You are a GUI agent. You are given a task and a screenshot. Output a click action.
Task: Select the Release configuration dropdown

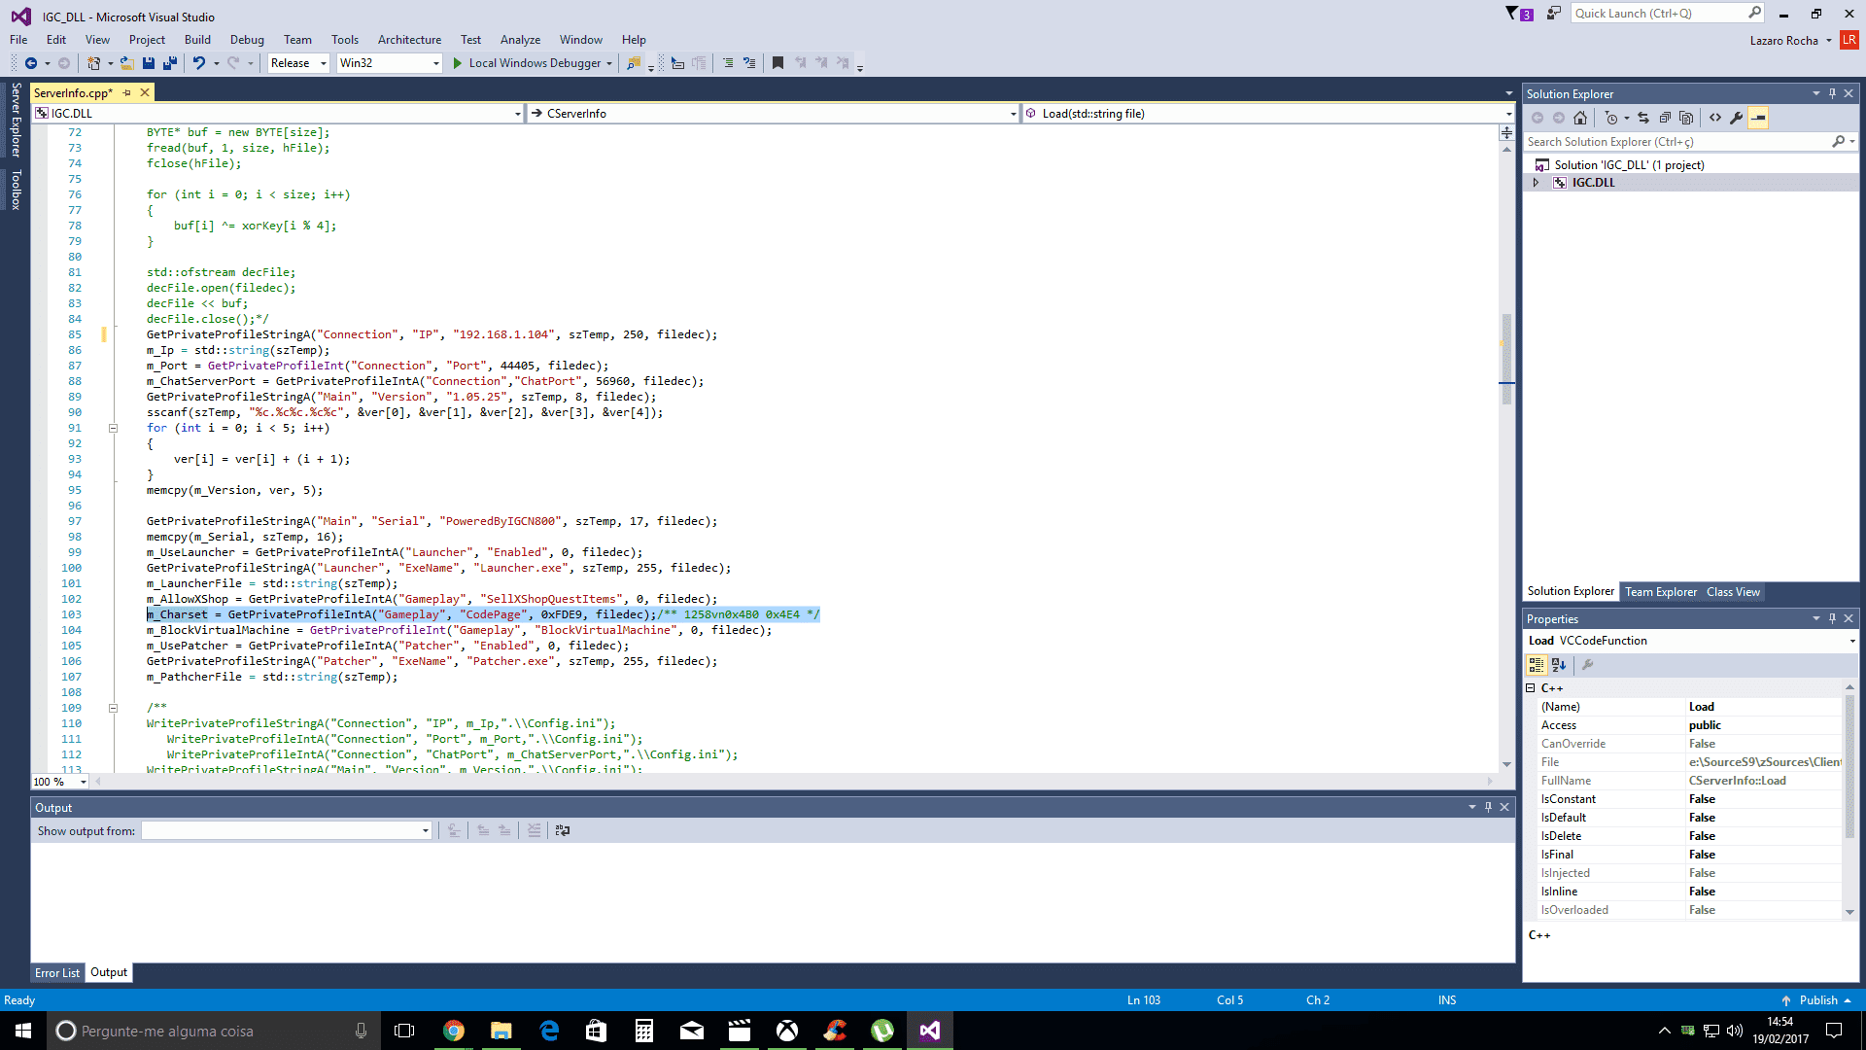pyautogui.click(x=298, y=61)
